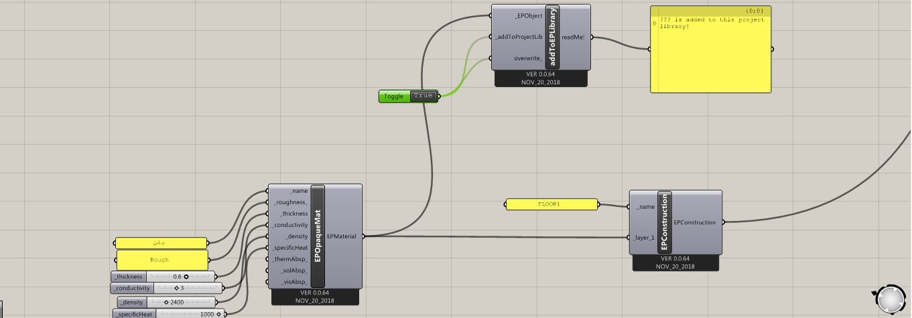Click the overwrite_ input label
Screen dimensions: 912x318
tap(528, 58)
